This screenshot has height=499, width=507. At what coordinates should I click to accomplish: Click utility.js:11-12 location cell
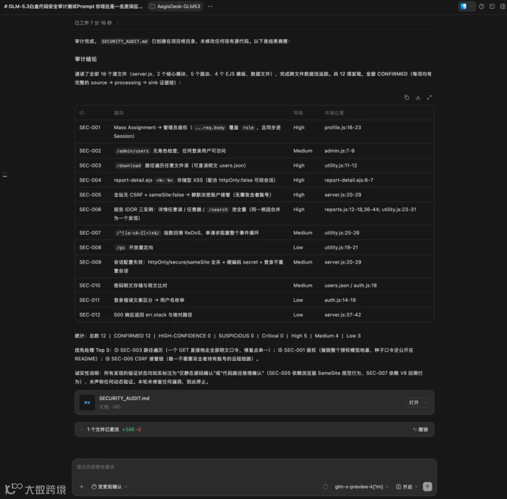[x=341, y=165]
